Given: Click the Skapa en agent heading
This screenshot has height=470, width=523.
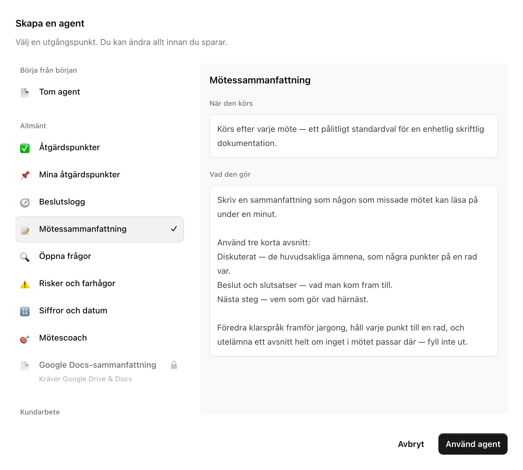Looking at the screenshot, I should tap(50, 23).
